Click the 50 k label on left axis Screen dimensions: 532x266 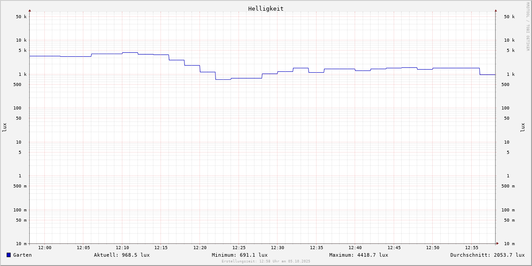pyautogui.click(x=21, y=17)
